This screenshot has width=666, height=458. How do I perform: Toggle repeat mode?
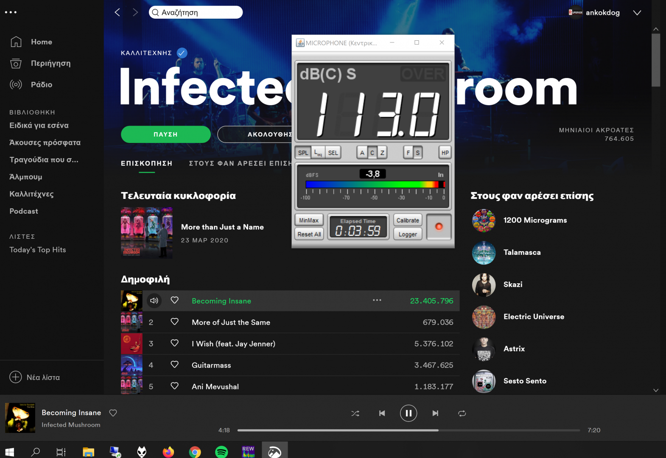pos(462,413)
